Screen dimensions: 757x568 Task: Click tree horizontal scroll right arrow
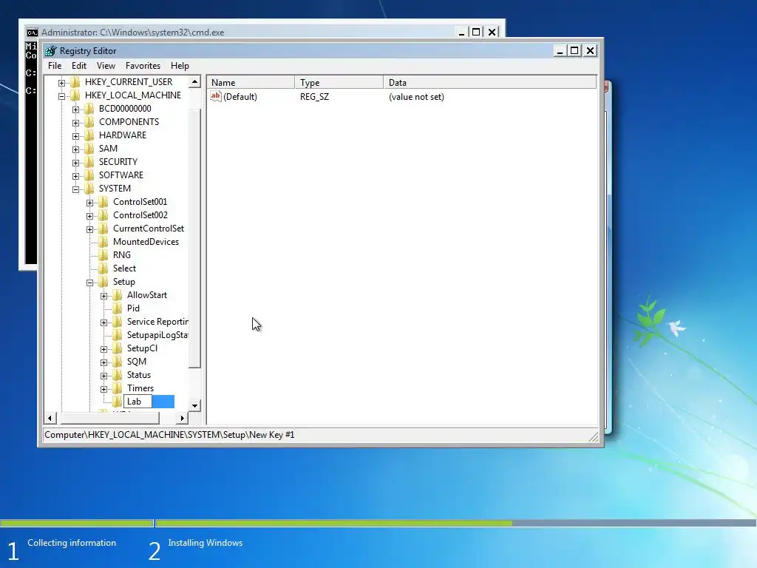(182, 418)
